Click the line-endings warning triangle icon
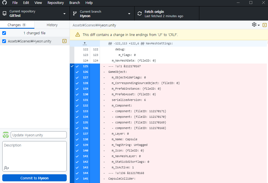 point(78,35)
